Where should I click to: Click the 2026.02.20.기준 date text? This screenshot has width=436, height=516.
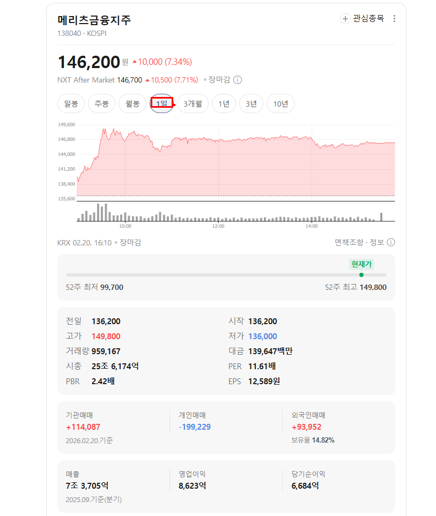coord(89,440)
